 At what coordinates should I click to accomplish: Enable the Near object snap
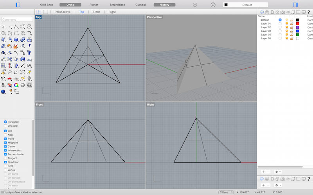pos(5,135)
